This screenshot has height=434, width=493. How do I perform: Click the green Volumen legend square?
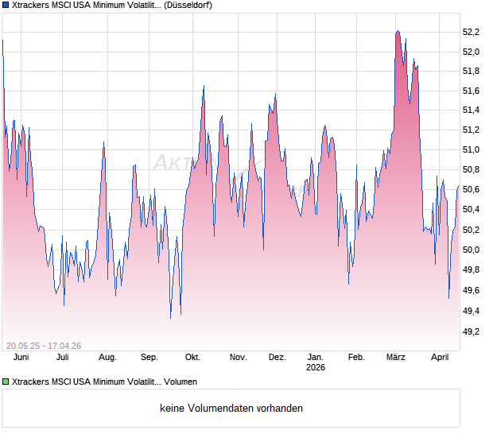click(x=6, y=382)
